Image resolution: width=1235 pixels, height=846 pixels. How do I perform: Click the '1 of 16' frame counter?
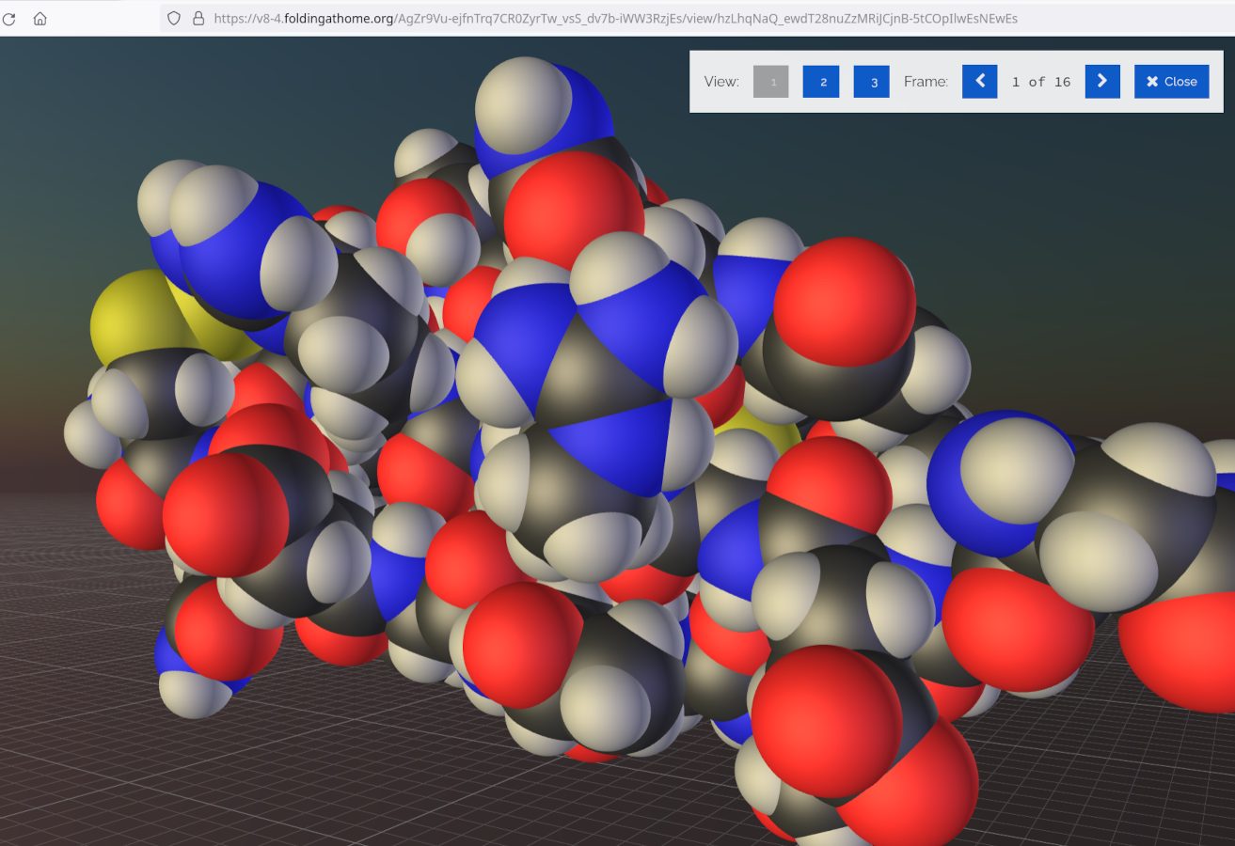pyautogui.click(x=1042, y=82)
